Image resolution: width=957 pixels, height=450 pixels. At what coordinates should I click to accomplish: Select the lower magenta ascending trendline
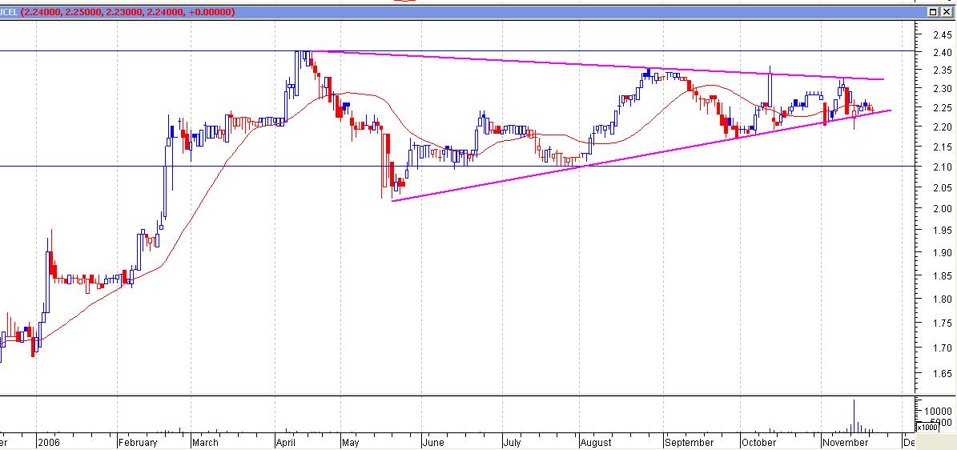tap(641, 155)
